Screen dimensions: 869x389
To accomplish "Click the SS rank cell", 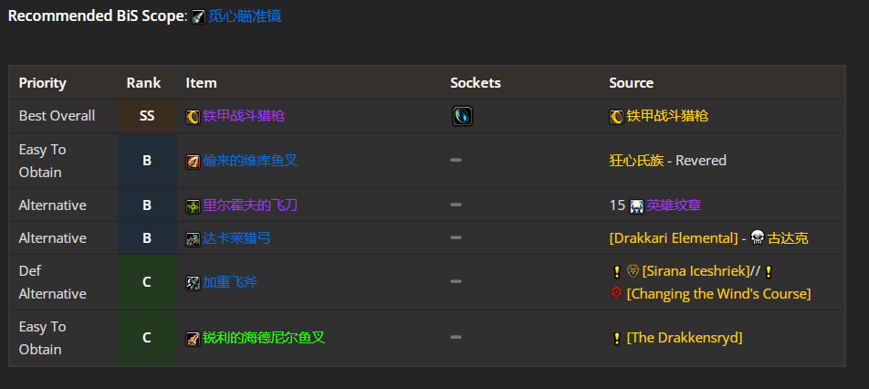I will point(147,116).
